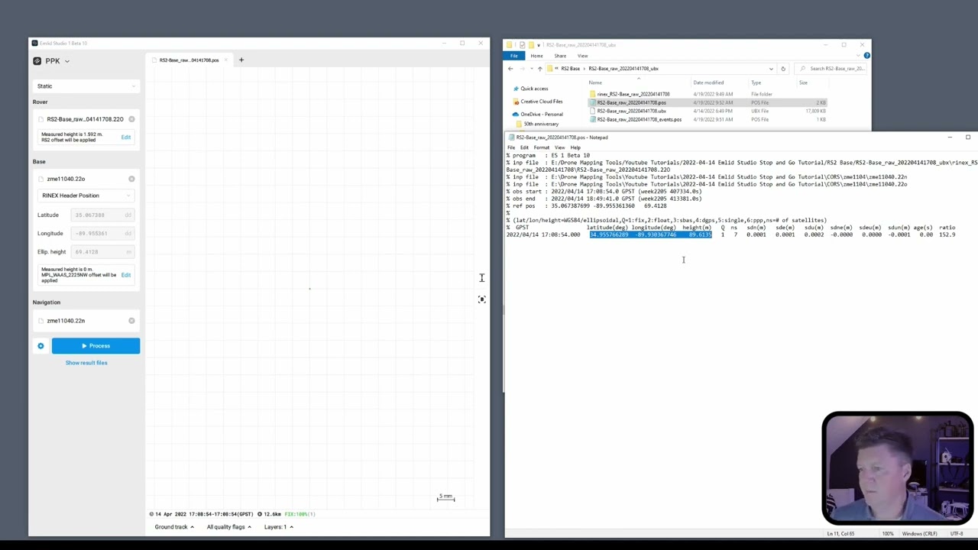Screen dimensions: 978x550
Task: Expand the All quality flags selector
Action: pos(228,527)
